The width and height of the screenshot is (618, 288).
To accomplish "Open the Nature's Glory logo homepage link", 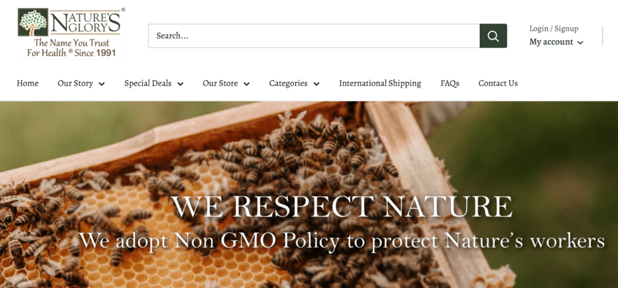I will tap(71, 33).
